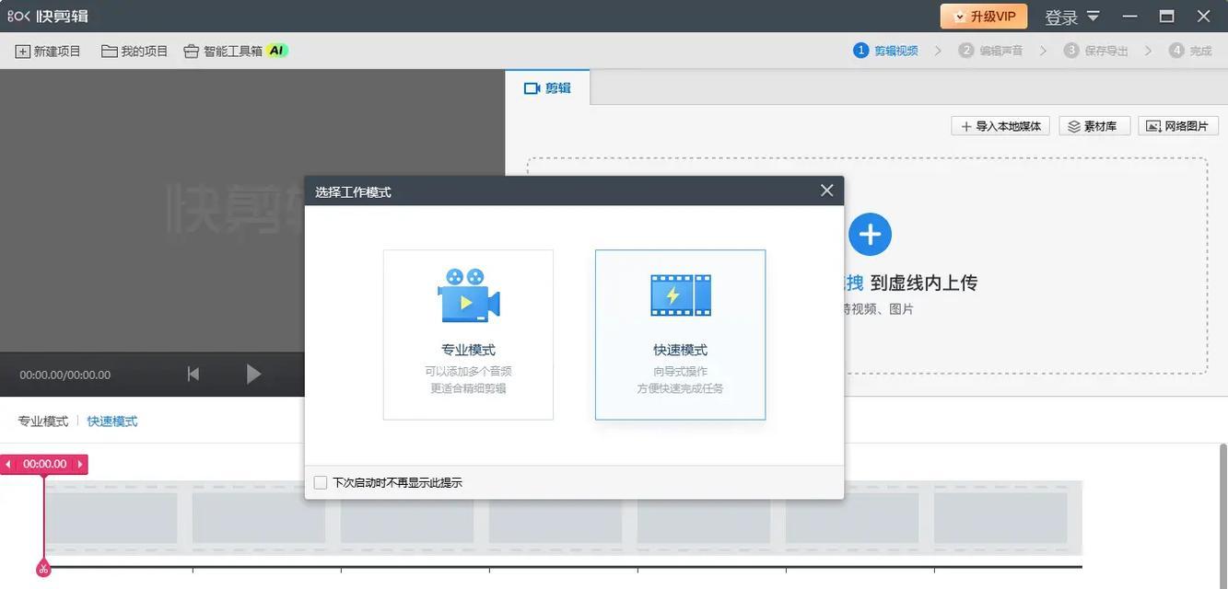Click the 升级VIP button

[984, 17]
